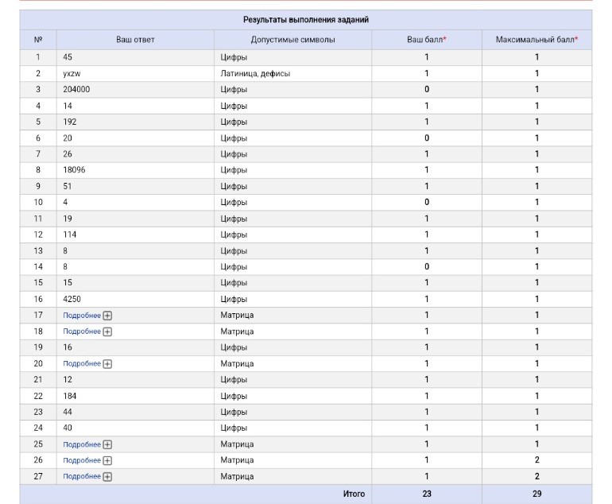The width and height of the screenshot is (612, 504).
Task: Click the Итого total score 23
Action: coord(427,494)
